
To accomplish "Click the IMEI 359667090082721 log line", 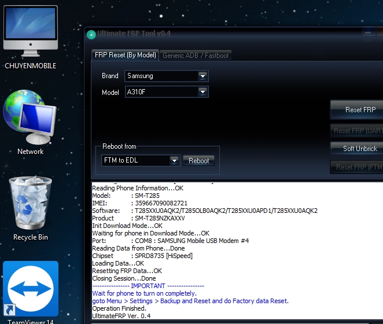I will (139, 203).
